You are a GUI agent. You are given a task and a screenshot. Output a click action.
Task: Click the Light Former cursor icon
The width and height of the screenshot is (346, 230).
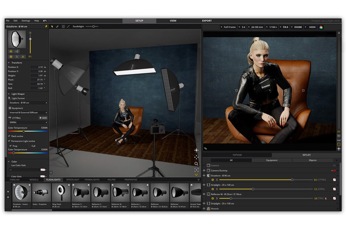[x=9, y=98]
